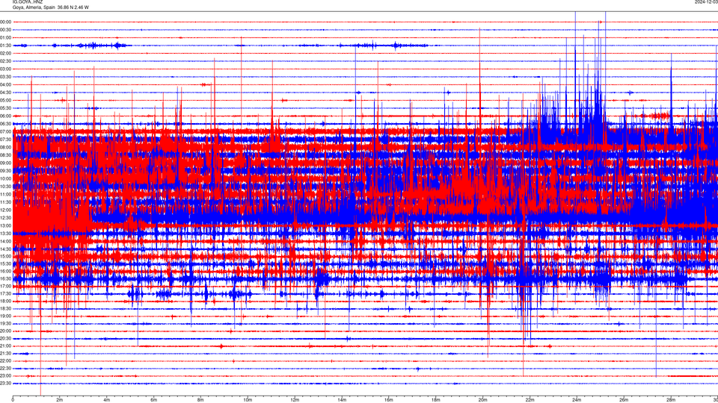Click the 00:30 time row label

point(6,30)
